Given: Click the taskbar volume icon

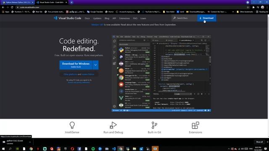Looking at the screenshot, I should (242, 149).
